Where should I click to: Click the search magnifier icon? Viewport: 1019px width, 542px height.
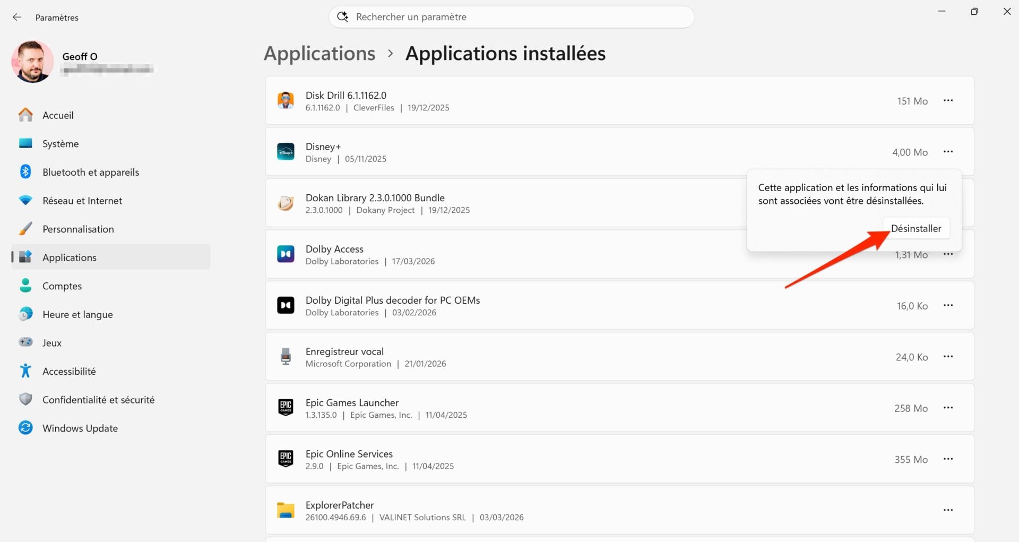click(342, 16)
